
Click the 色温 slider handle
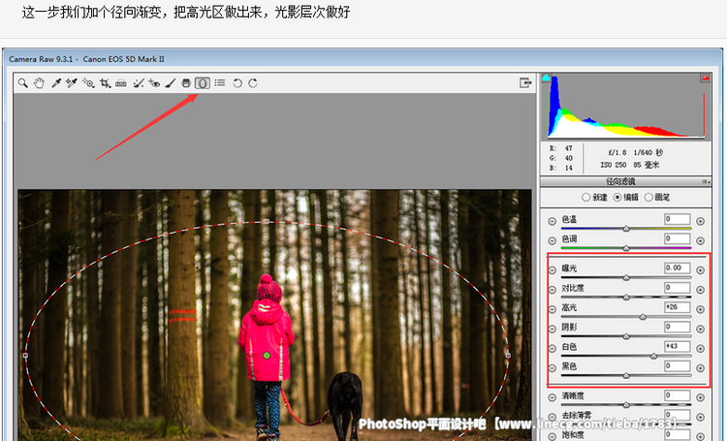[626, 229]
